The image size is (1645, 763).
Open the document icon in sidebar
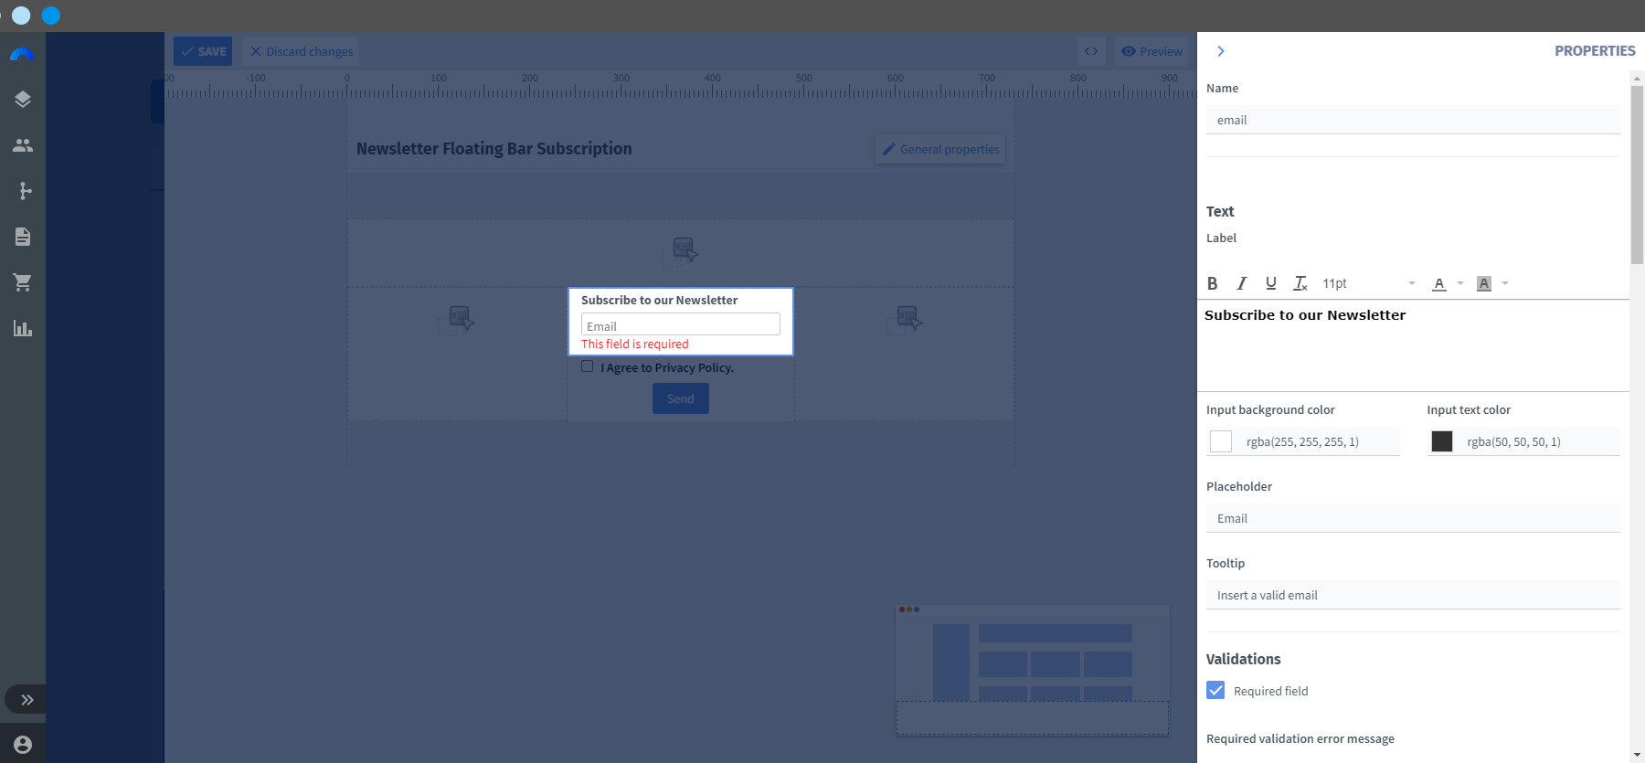[x=23, y=237]
